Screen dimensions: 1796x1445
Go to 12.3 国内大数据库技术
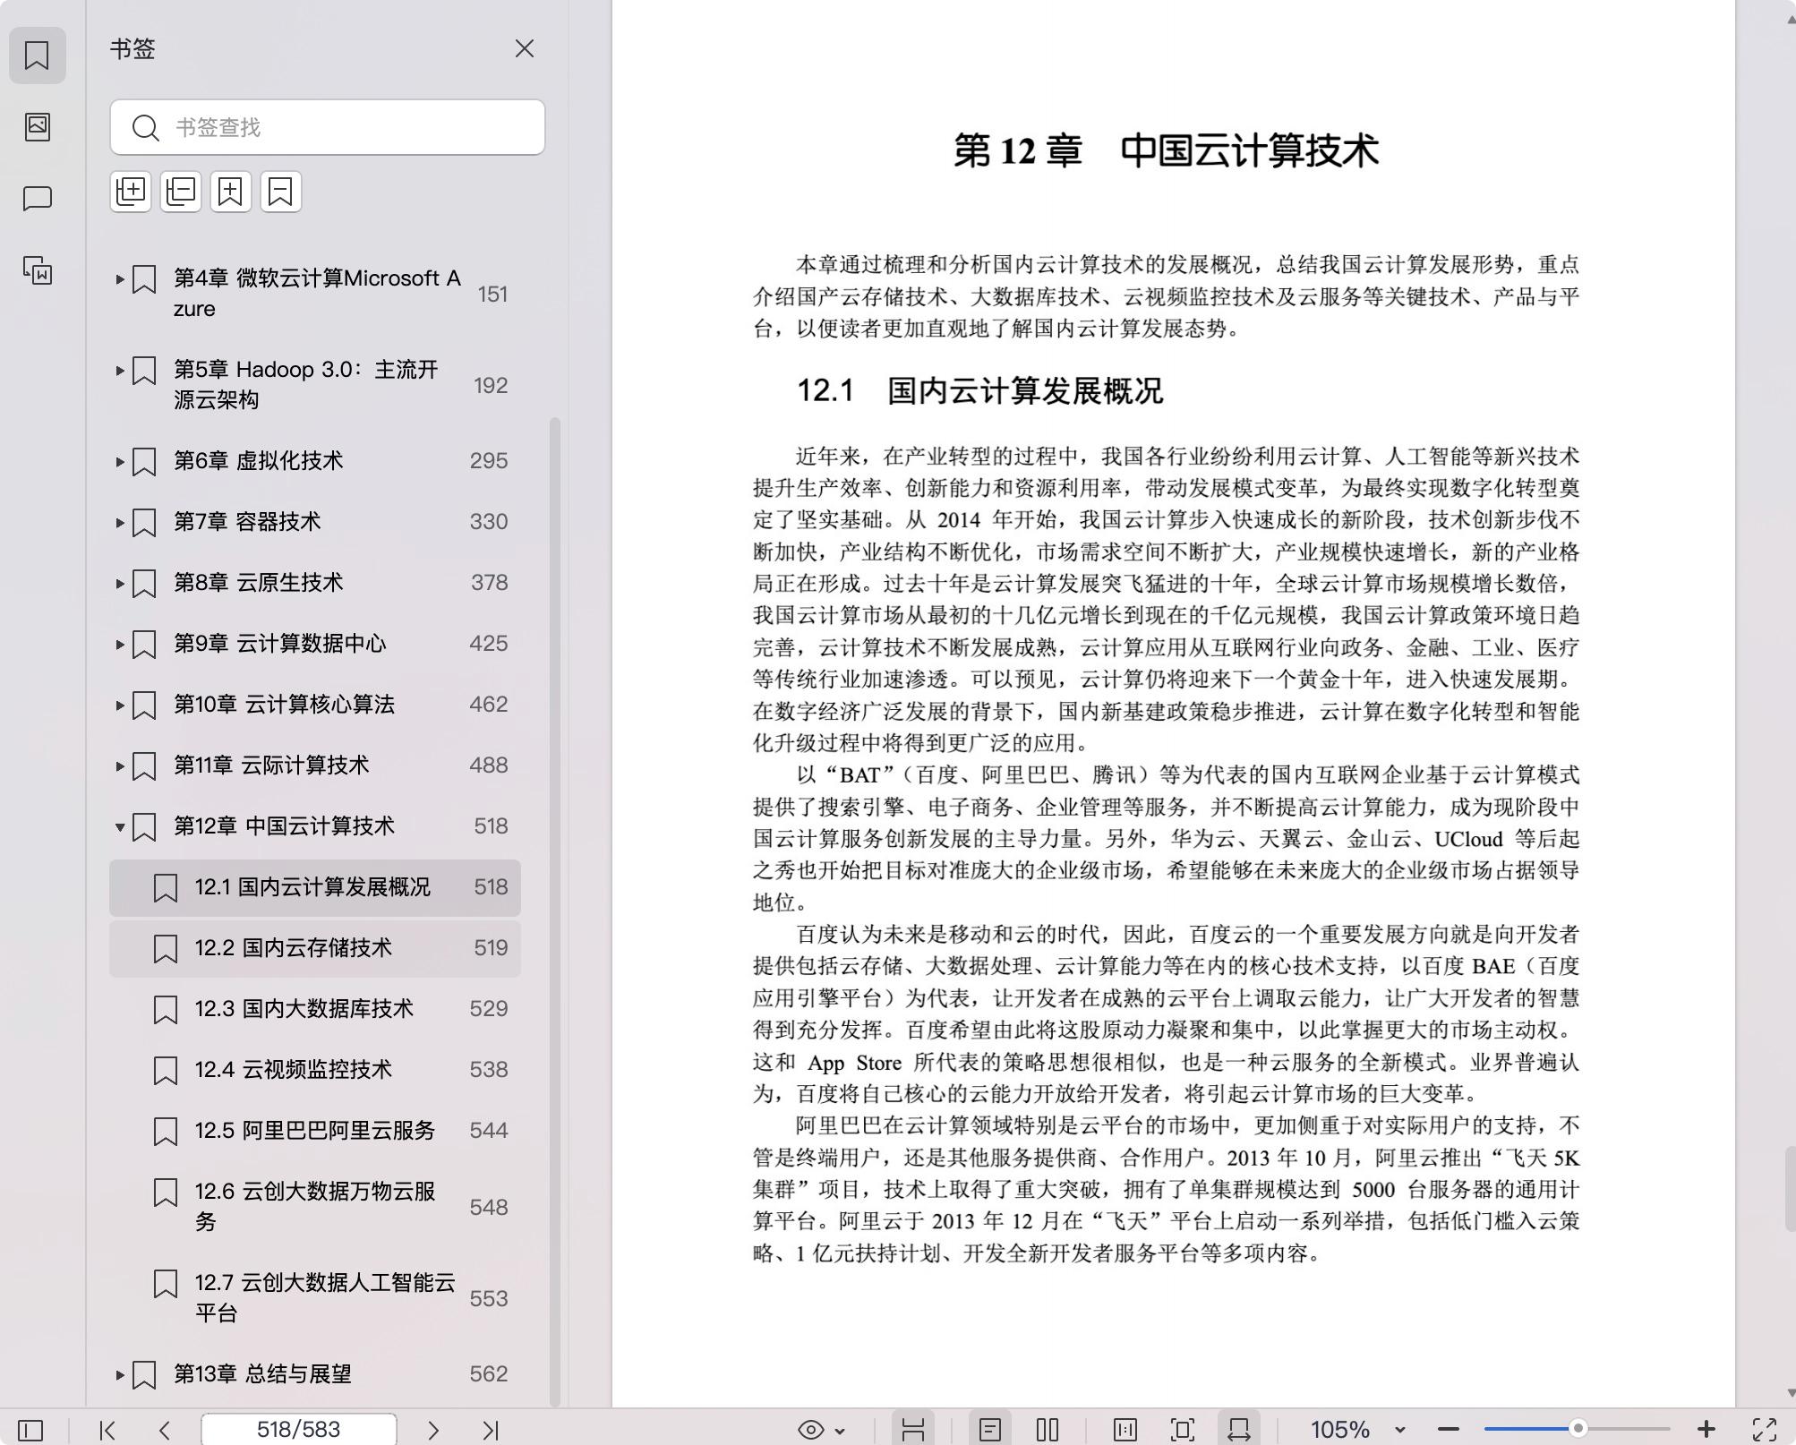pos(315,1009)
